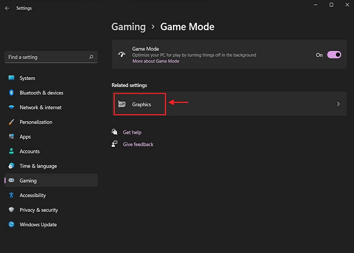Open More about Game Mode link

coord(156,61)
